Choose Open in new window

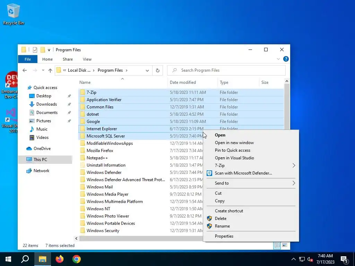[x=251, y=143]
